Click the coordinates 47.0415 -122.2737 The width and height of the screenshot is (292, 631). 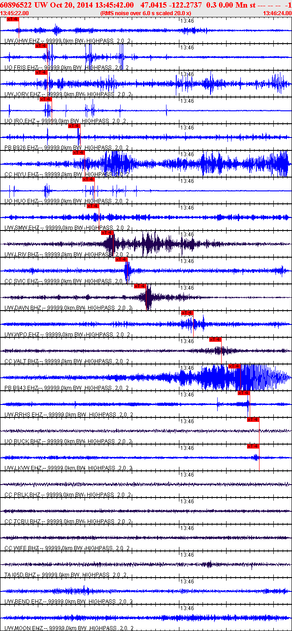171,5
